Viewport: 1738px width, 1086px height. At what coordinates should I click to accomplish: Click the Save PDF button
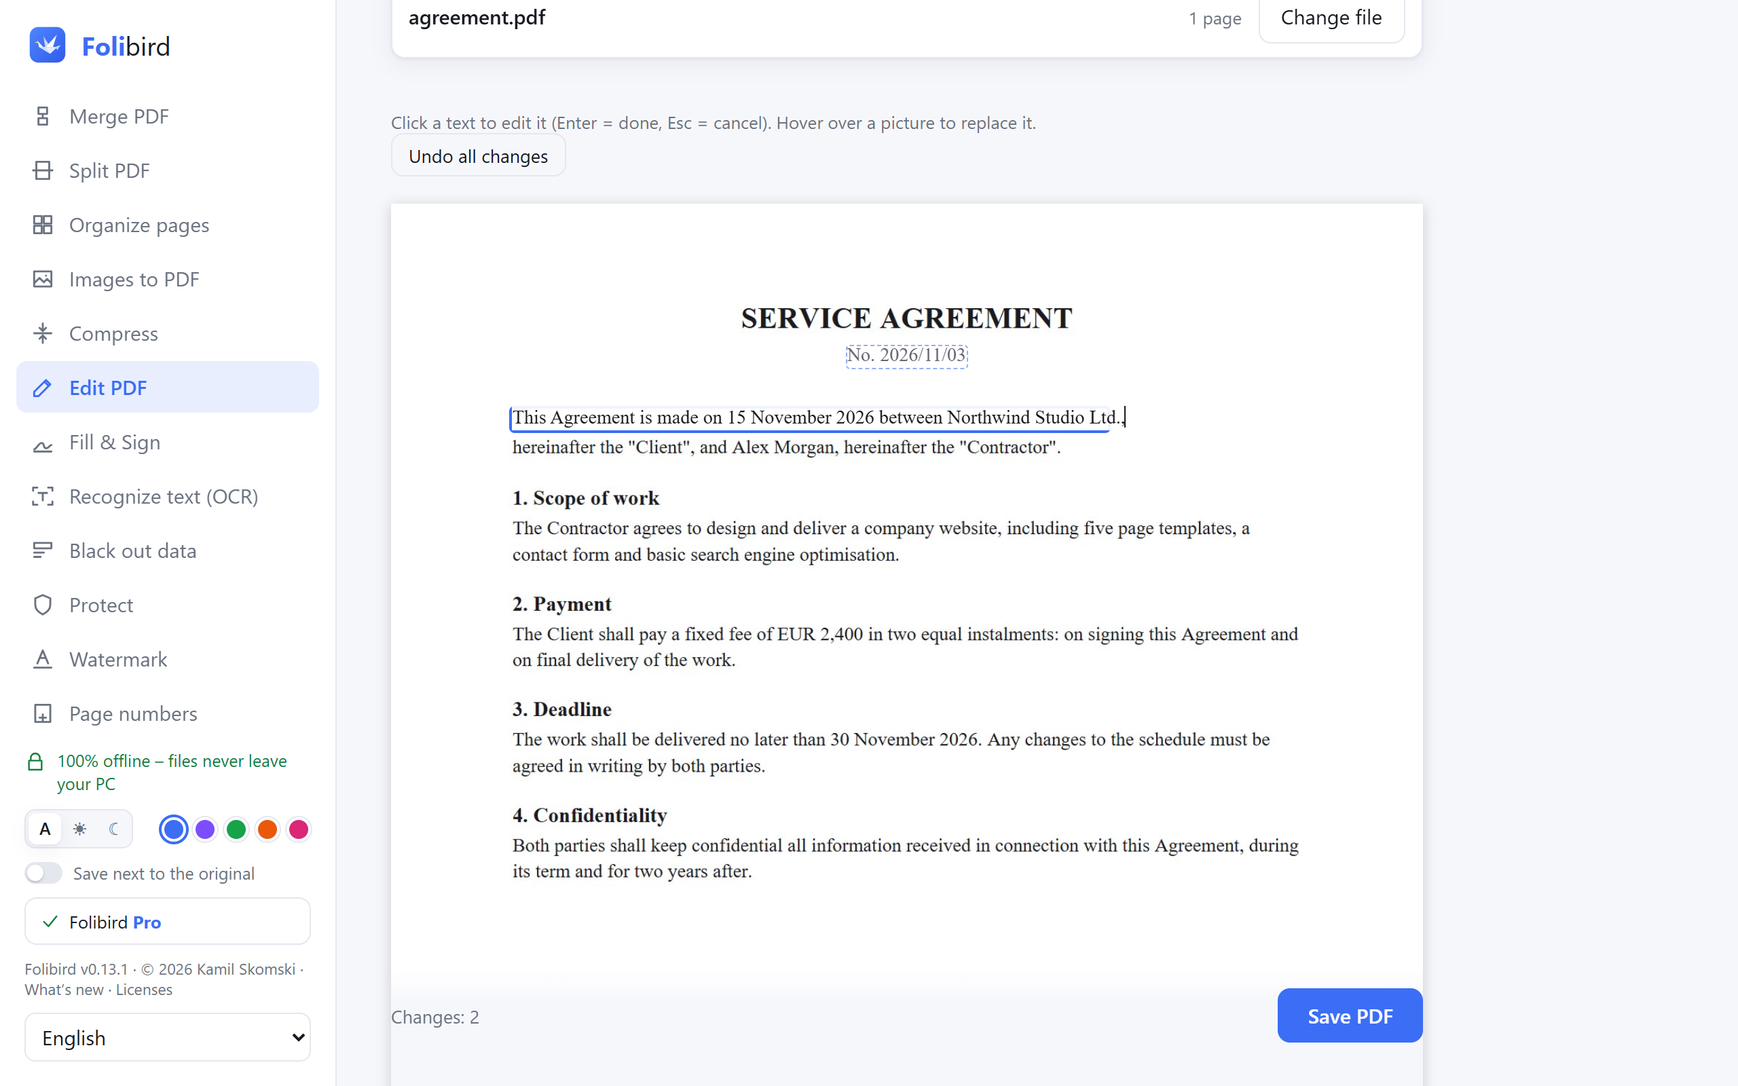[1350, 1015]
